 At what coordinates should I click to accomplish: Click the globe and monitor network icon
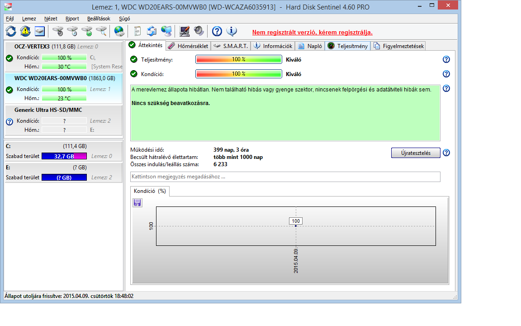click(166, 31)
